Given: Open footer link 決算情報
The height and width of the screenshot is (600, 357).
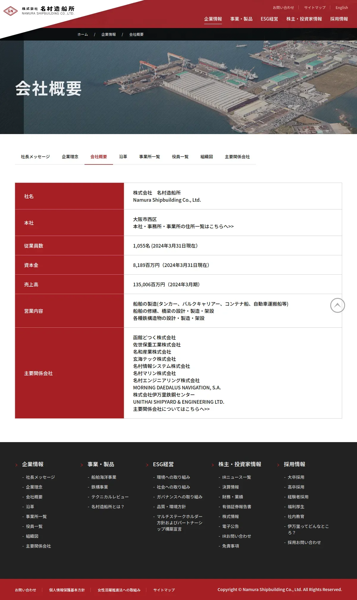Looking at the screenshot, I should click(x=231, y=487).
